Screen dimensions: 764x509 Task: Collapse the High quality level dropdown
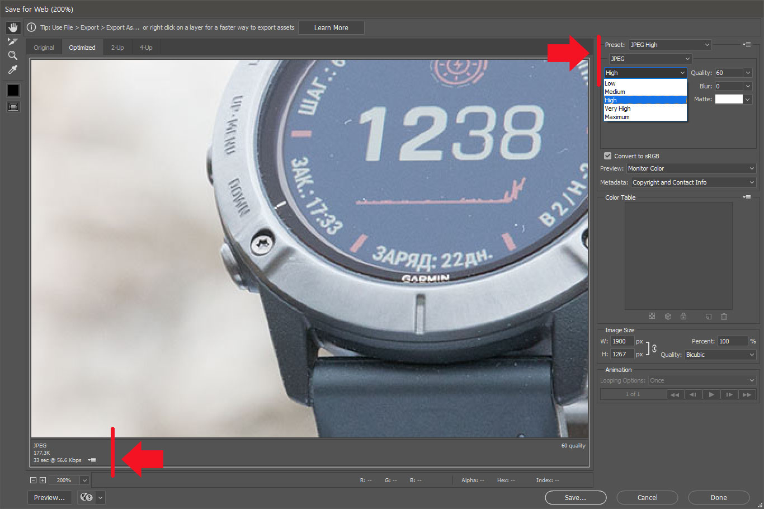pos(645,73)
